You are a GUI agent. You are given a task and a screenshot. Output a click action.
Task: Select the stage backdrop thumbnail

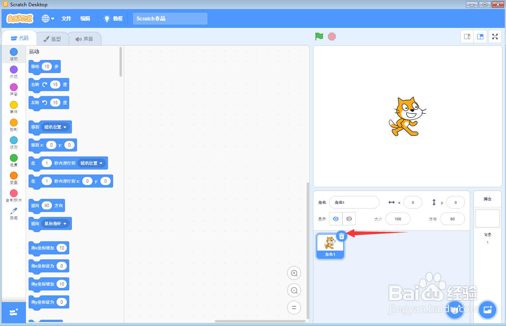488,218
